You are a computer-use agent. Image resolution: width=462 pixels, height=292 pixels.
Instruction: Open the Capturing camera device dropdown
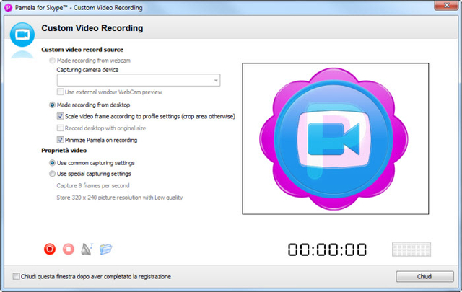point(139,80)
